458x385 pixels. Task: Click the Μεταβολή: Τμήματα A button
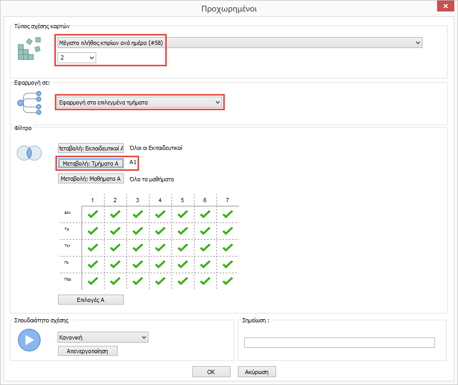click(x=90, y=164)
